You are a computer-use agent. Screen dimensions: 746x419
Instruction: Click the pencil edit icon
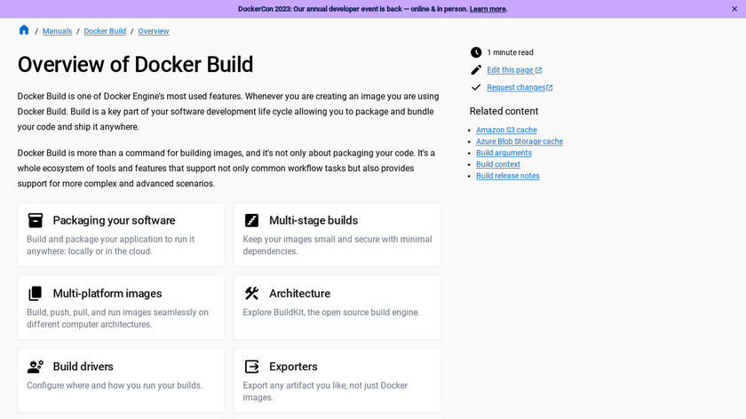476,70
